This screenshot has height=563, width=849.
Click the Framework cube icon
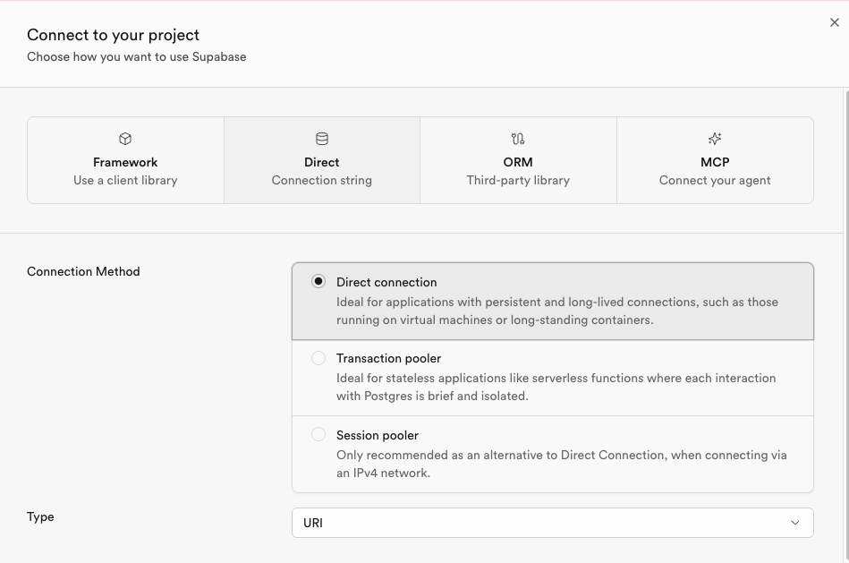tap(125, 139)
